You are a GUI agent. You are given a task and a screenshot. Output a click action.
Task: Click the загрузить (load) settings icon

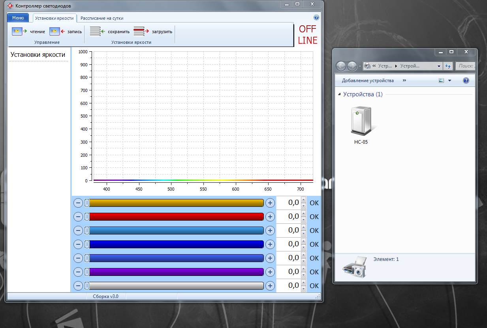click(x=141, y=31)
